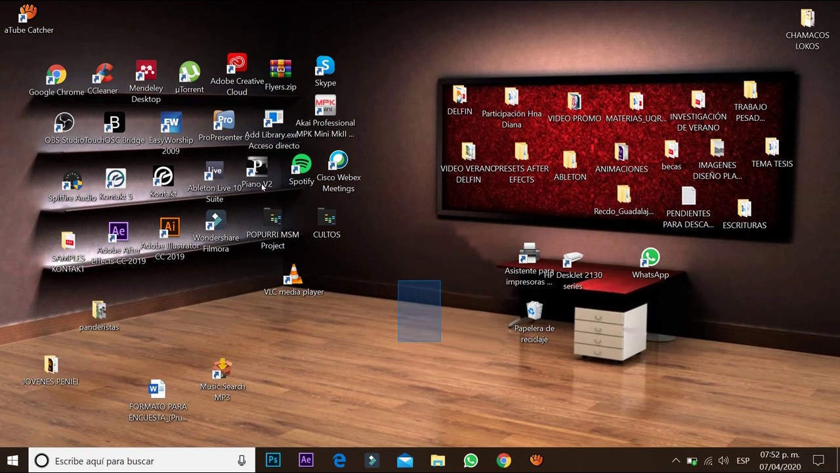840x473 pixels.
Task: Open File Explorer from the taskbar
Action: point(438,461)
